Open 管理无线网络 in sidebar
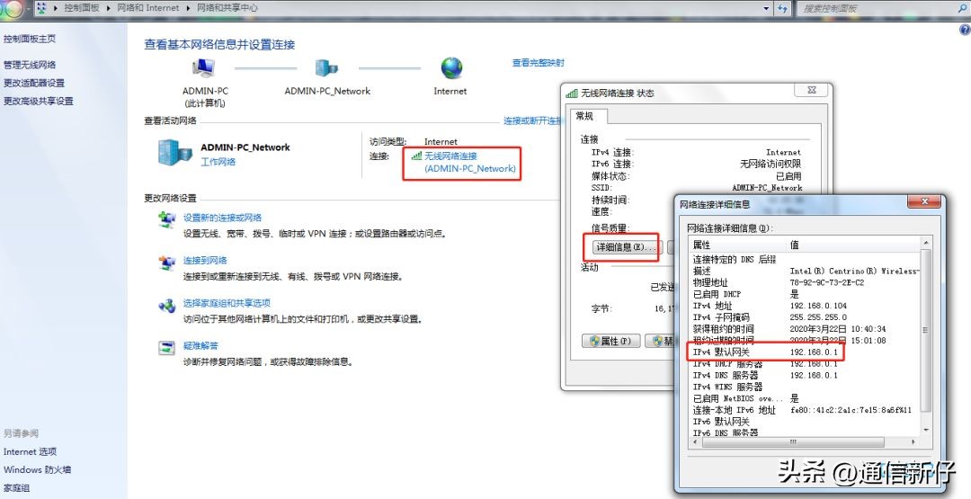 pyautogui.click(x=30, y=65)
